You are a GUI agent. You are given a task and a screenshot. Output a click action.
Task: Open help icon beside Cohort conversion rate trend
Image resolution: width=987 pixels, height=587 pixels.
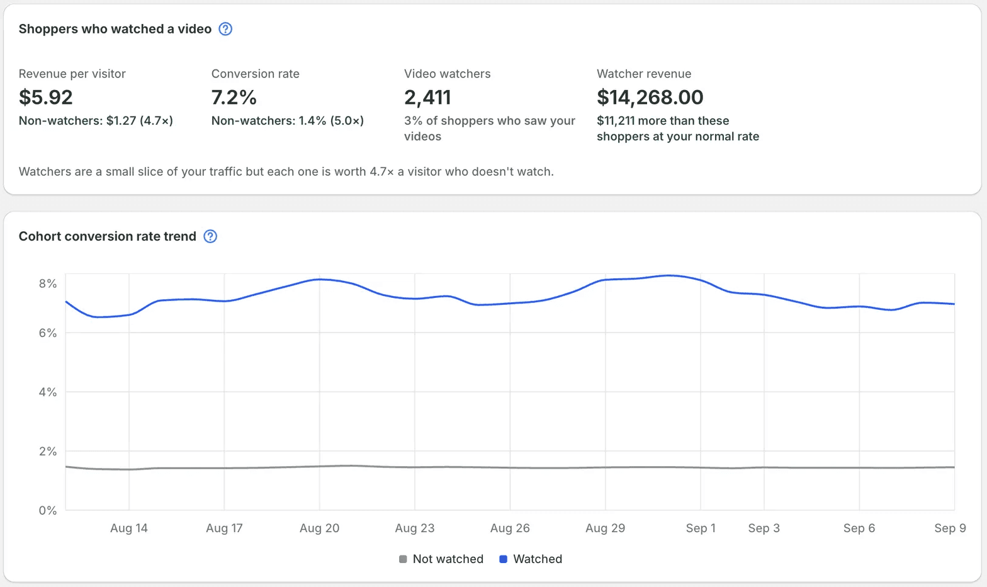coord(210,236)
